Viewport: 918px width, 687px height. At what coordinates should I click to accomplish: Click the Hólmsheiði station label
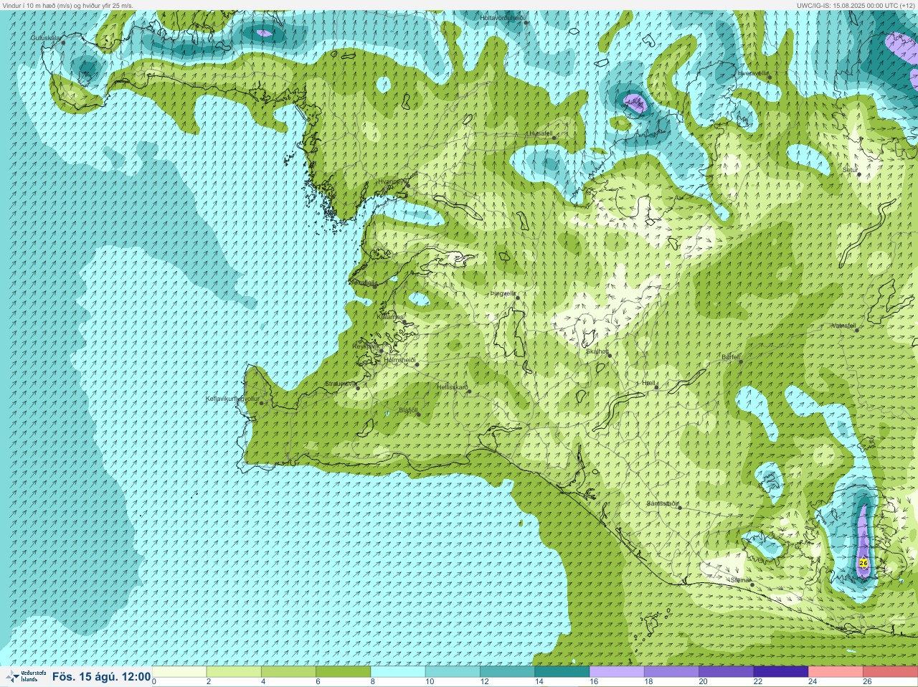400,360
